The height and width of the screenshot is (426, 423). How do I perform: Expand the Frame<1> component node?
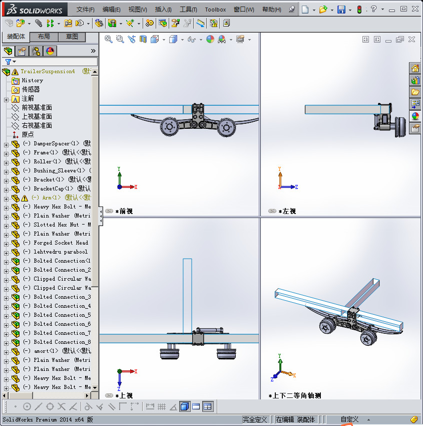tap(6, 154)
